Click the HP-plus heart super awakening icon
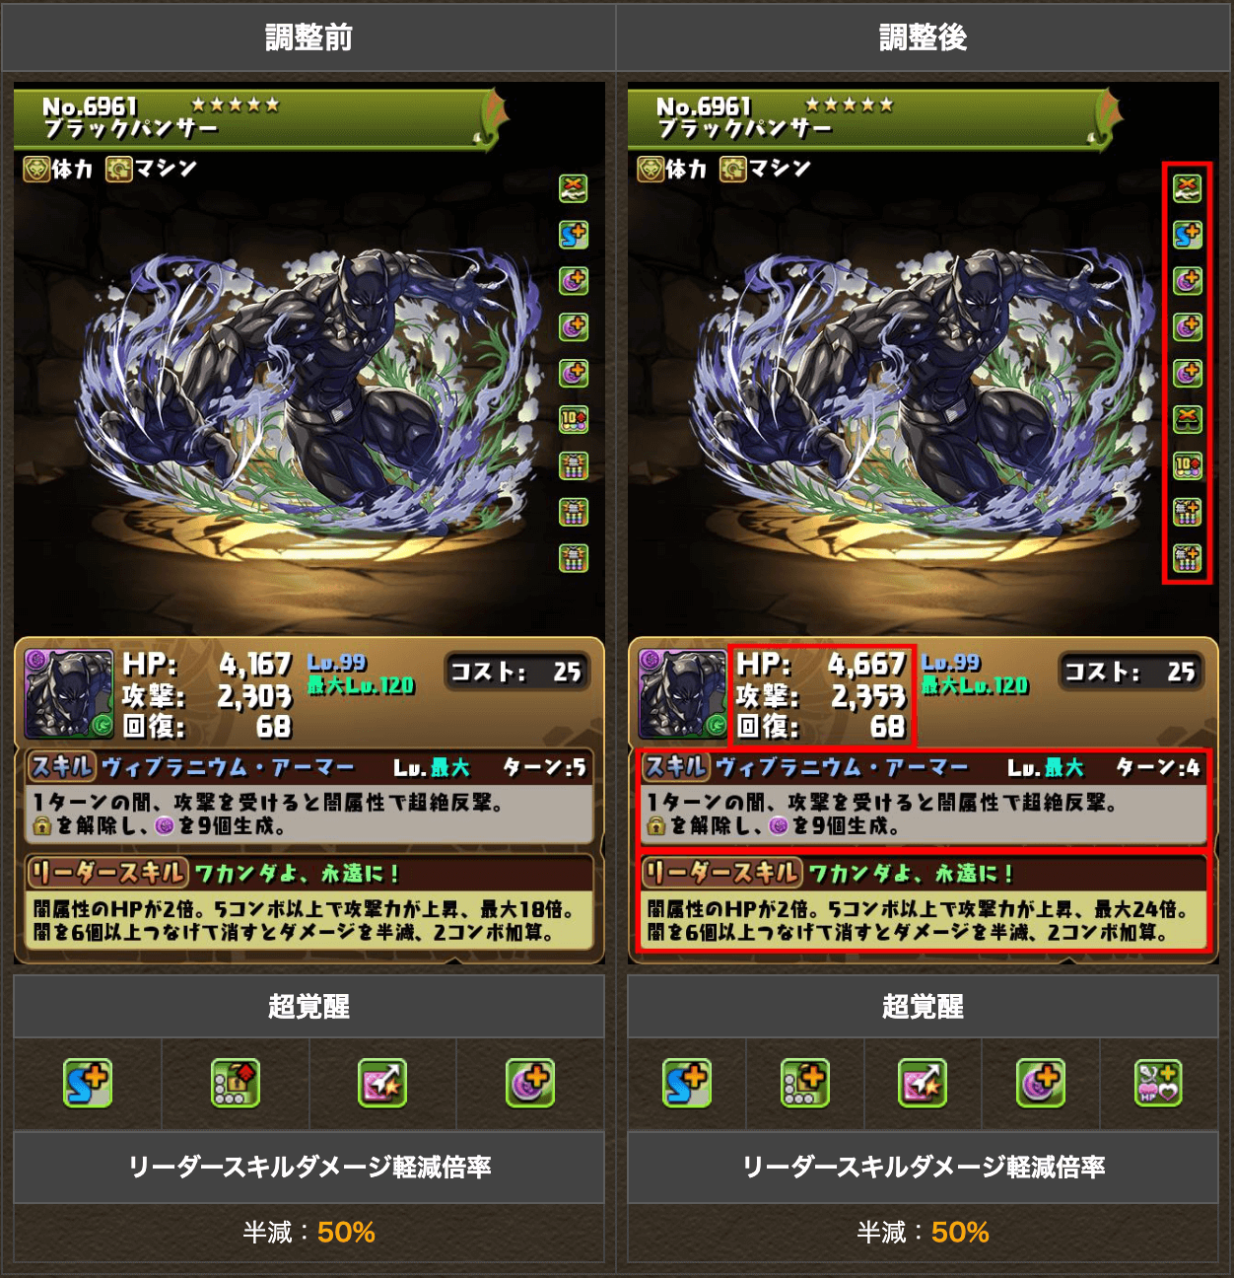Screen dimensions: 1234x1278 (x=1158, y=1084)
